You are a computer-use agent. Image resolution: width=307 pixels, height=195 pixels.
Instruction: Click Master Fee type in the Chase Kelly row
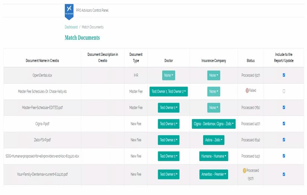tap(136, 91)
